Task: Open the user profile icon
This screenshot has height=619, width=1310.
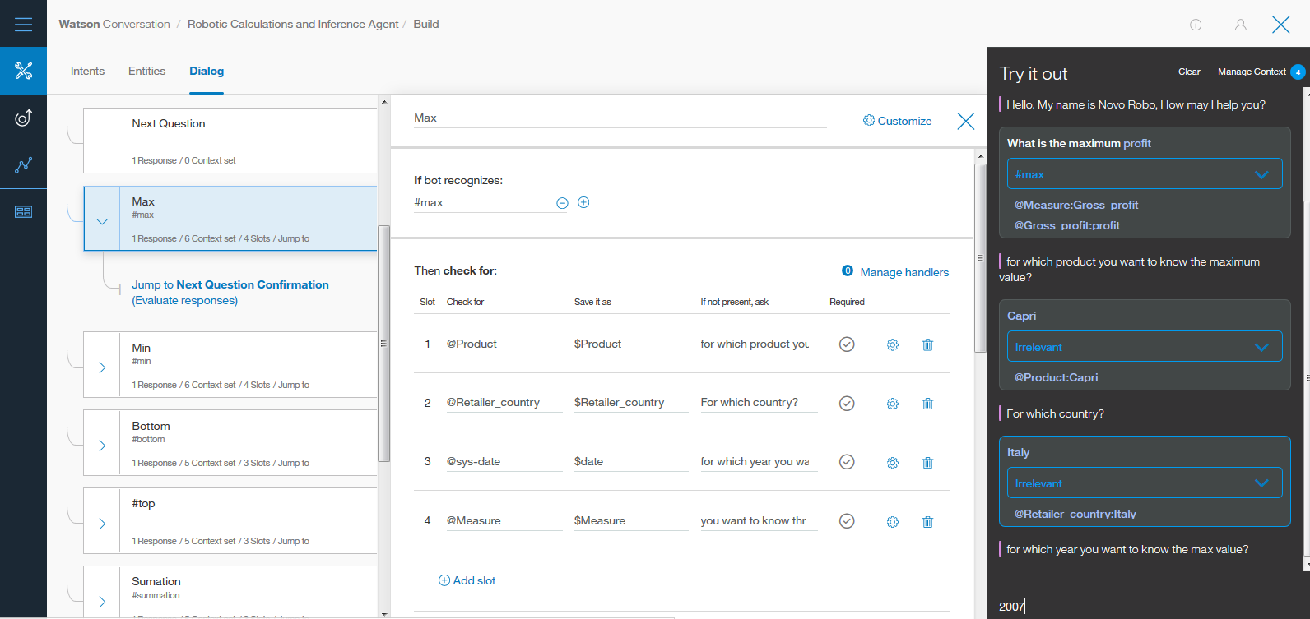Action: 1240,25
